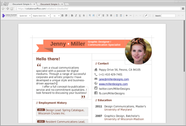This screenshot has width=186, height=126.
Task: Toggle underline formatting
Action: [x=80, y=15]
